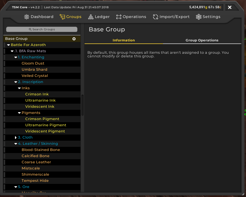The image size is (246, 197).
Task: Expand the 3. Cloth group
Action: tap(16, 138)
